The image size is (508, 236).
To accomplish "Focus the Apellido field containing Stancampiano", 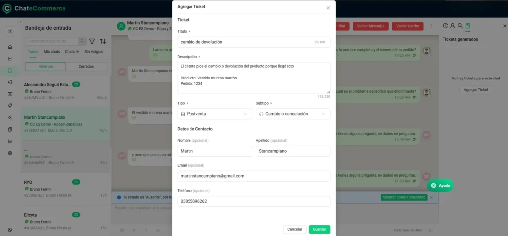I will click(x=293, y=151).
